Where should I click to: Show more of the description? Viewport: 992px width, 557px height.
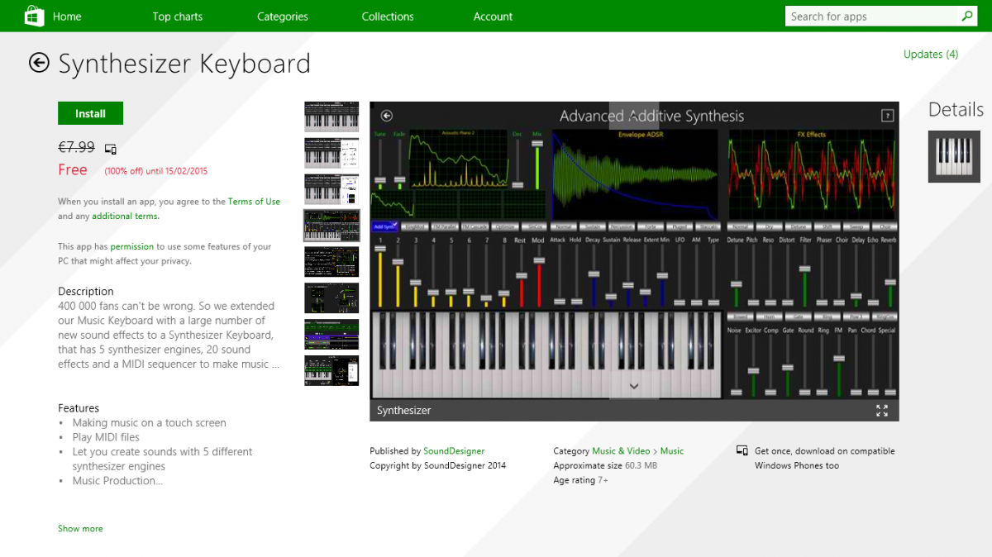80,529
